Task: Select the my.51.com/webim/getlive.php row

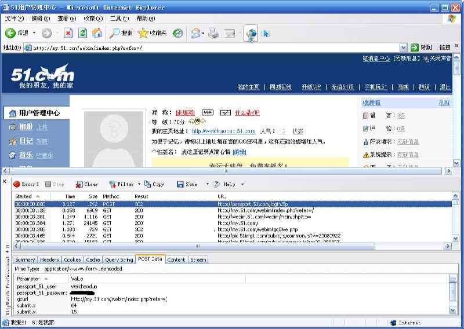Action: coord(233,229)
